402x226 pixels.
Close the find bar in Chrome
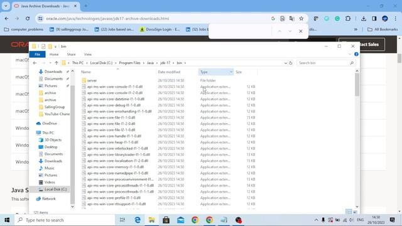point(301,31)
